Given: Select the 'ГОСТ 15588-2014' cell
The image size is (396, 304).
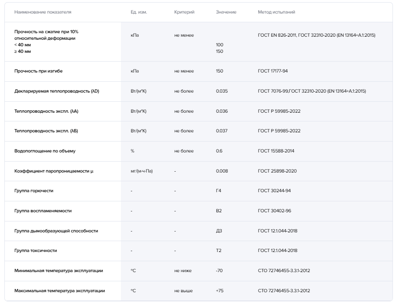Looking at the screenshot, I should (276, 151).
